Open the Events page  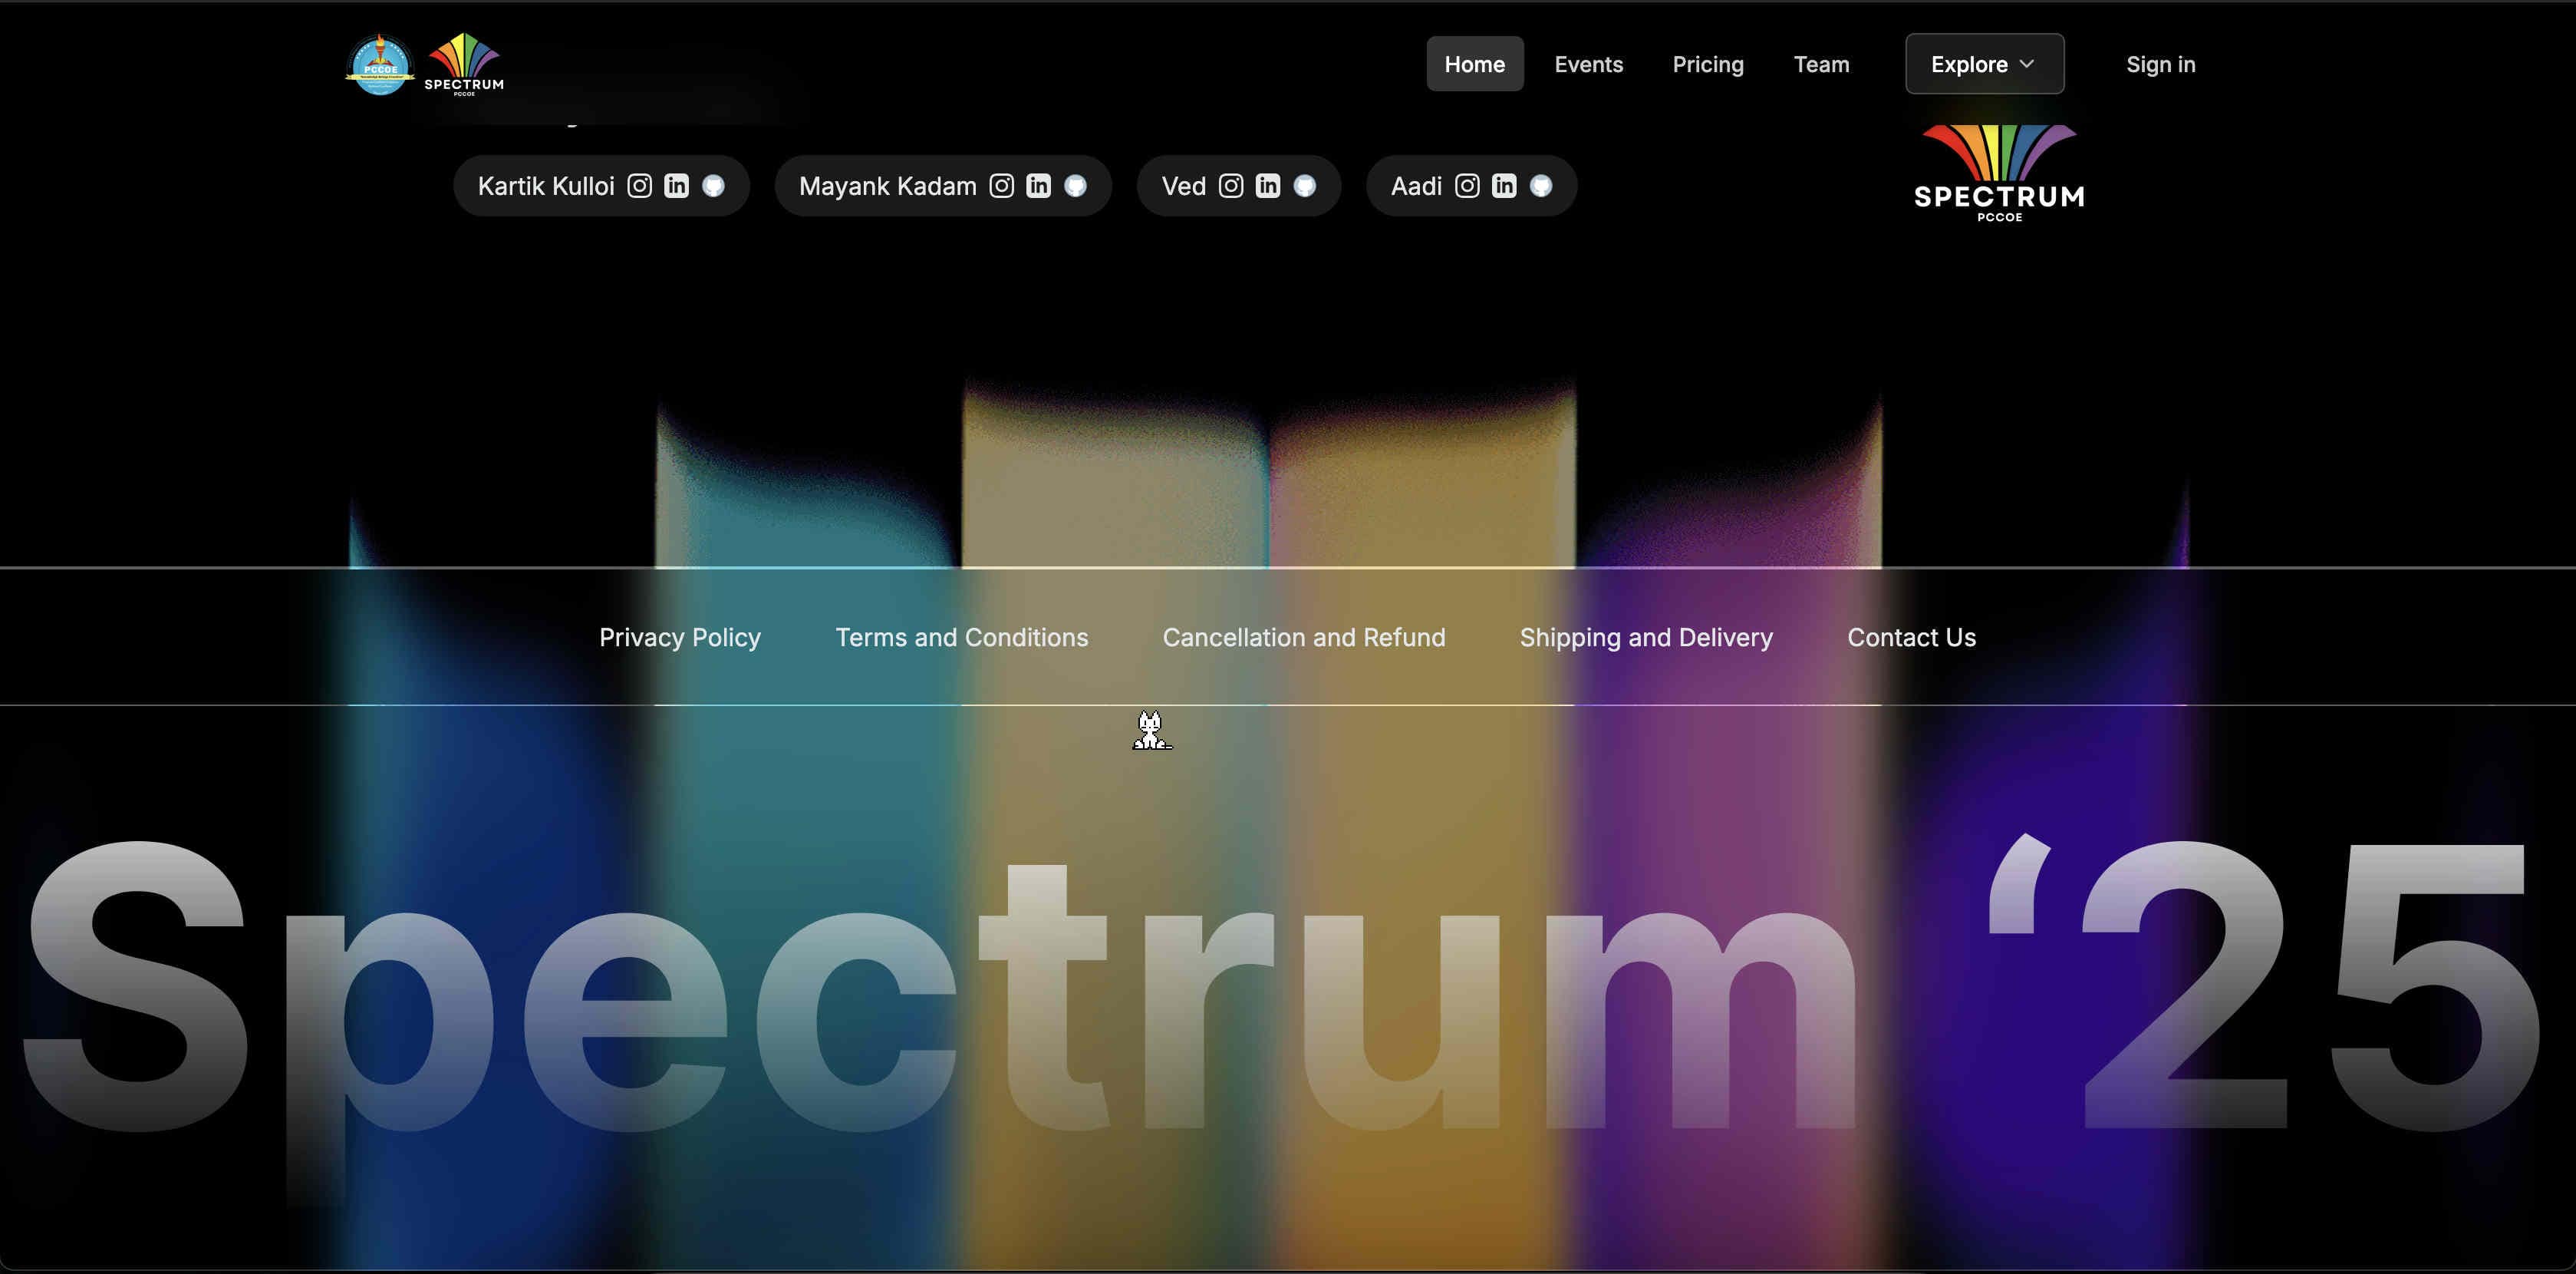click(x=1589, y=64)
